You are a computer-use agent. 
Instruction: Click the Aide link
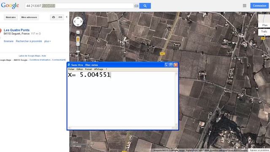(x=44, y=56)
